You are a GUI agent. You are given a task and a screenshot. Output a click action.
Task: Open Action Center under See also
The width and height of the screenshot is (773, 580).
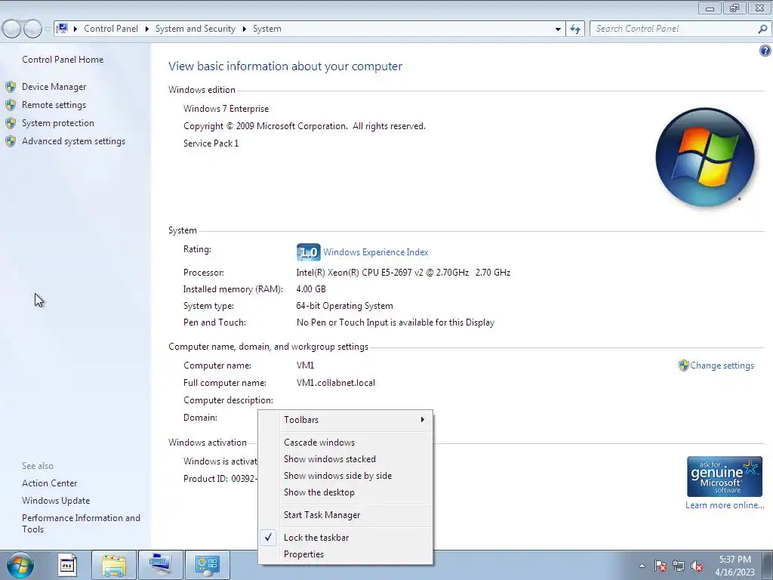[x=49, y=483]
